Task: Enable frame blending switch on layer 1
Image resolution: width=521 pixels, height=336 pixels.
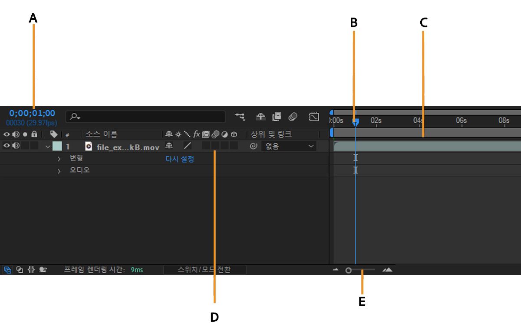Action: pyautogui.click(x=206, y=146)
